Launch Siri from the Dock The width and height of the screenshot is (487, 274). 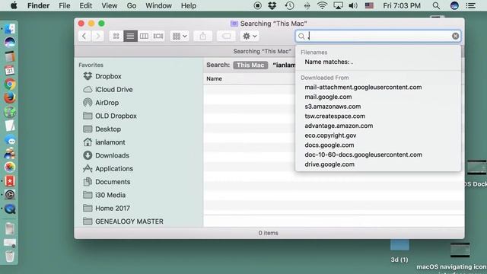pyautogui.click(x=10, y=43)
